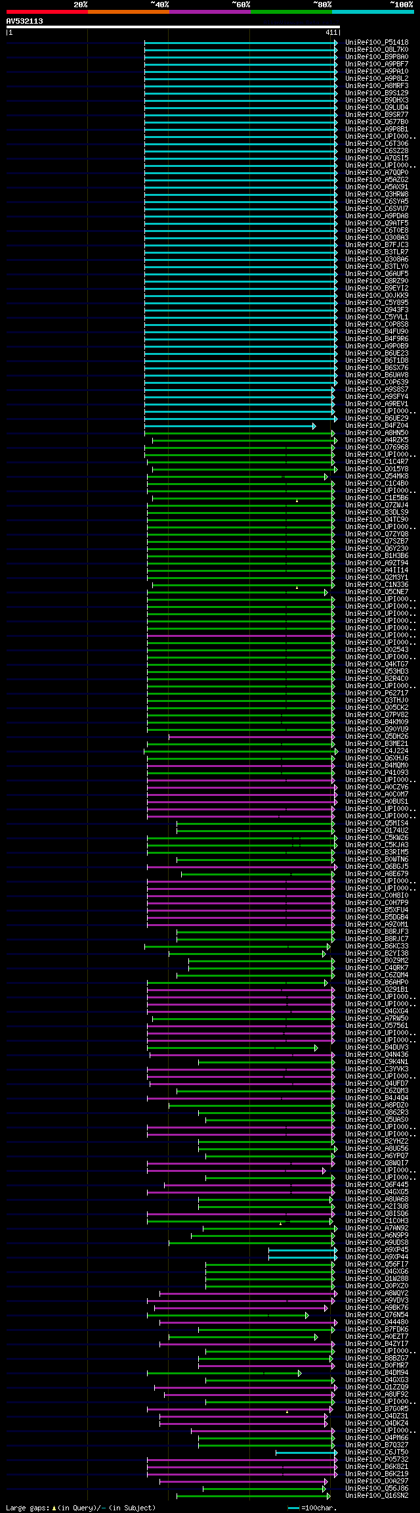Open the UniRef100_Q16SN2 label

tap(377, 1496)
